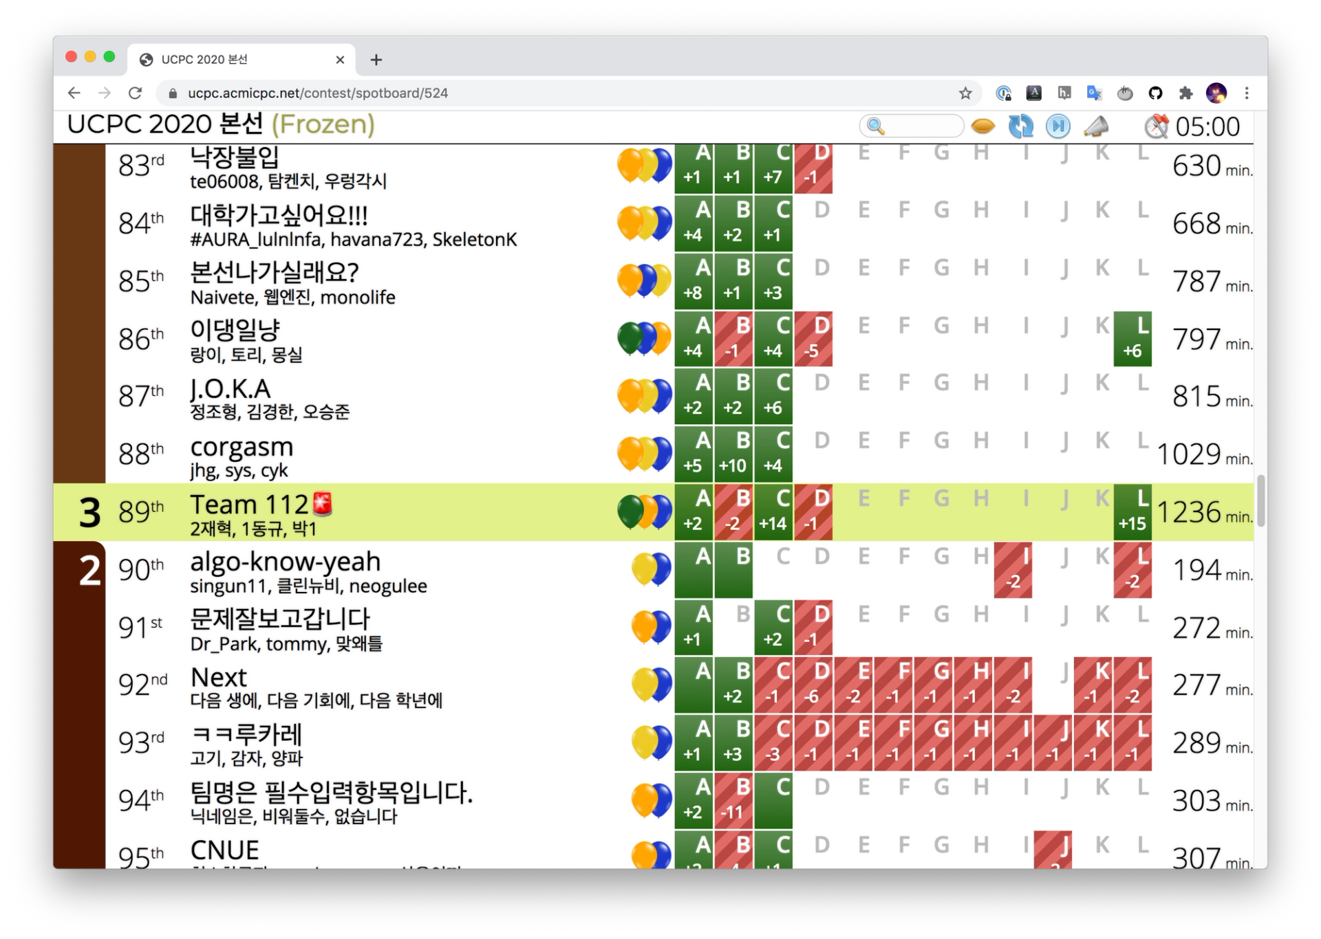
Task: Open the Google Translate extension
Action: 1094,93
